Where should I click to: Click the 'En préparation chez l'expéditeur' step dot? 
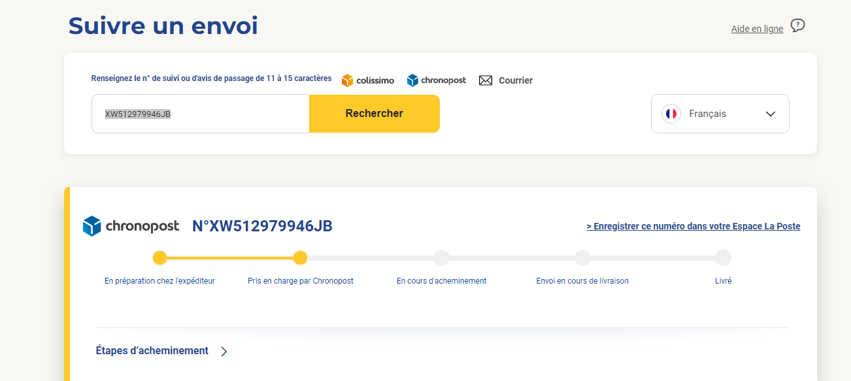159,257
